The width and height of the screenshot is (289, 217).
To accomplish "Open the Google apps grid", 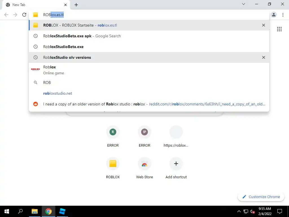I will 279,29.
